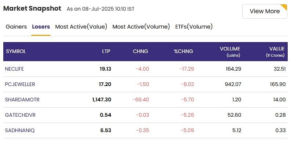Open the PCJEWELLER symbol link
The image size is (291, 142).
pyautogui.click(x=20, y=84)
